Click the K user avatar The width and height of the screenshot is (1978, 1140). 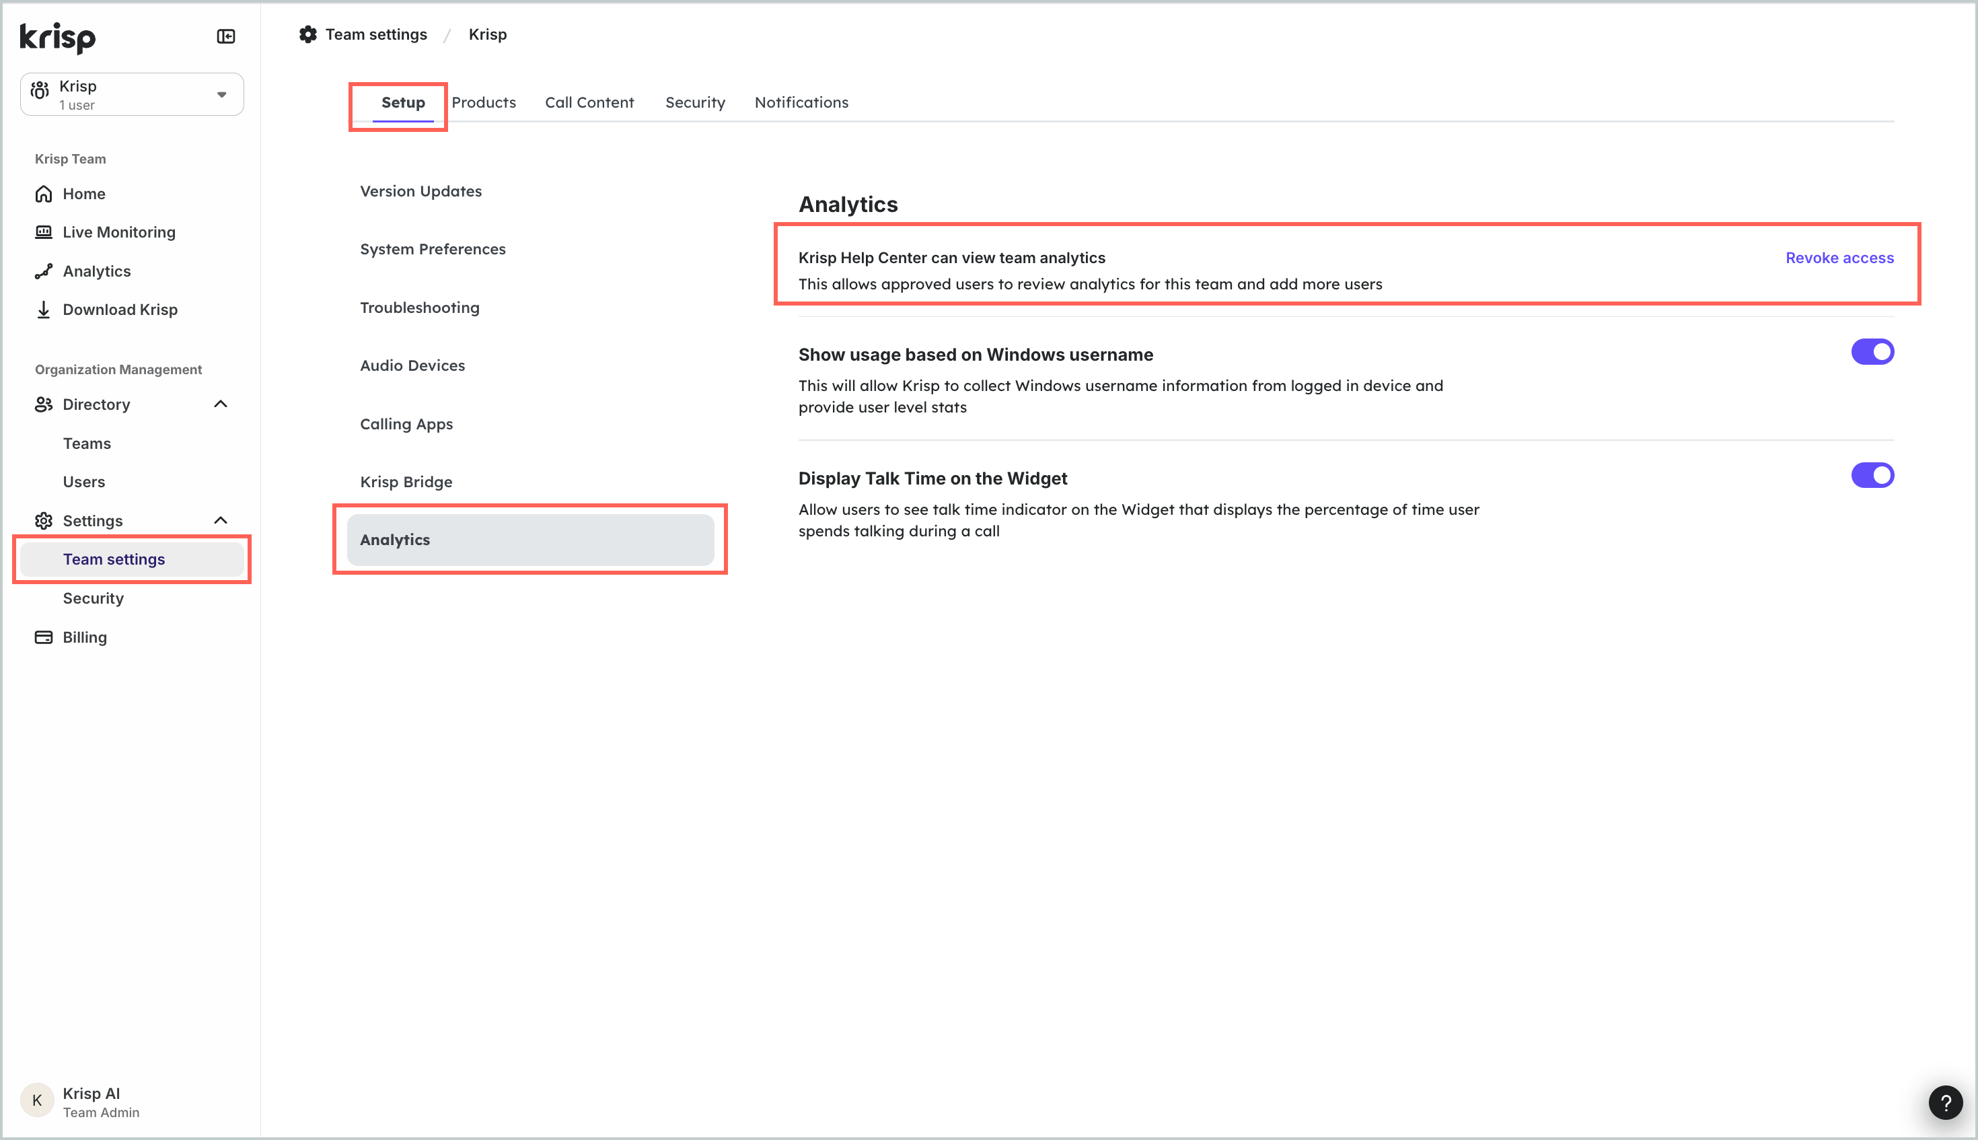pos(37,1100)
